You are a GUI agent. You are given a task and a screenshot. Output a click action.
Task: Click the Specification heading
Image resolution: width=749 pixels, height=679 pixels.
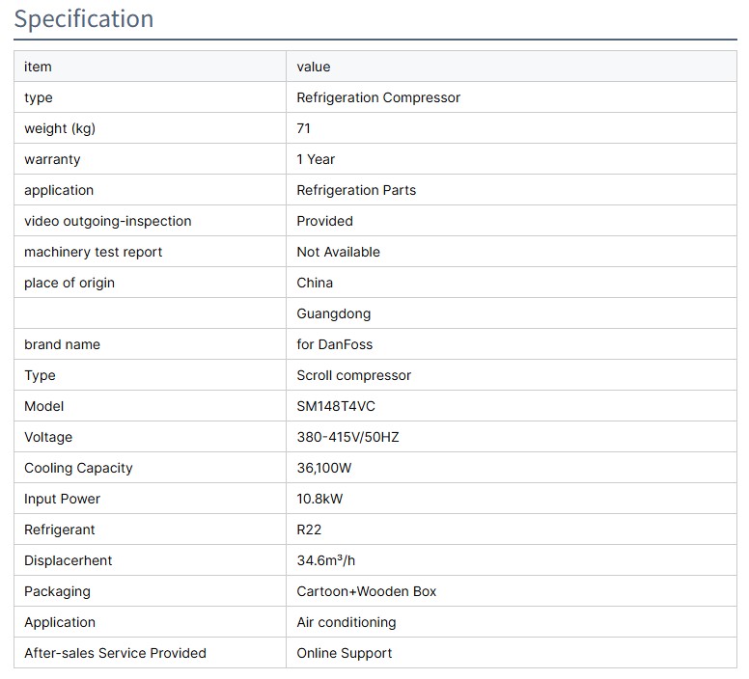pyautogui.click(x=84, y=19)
